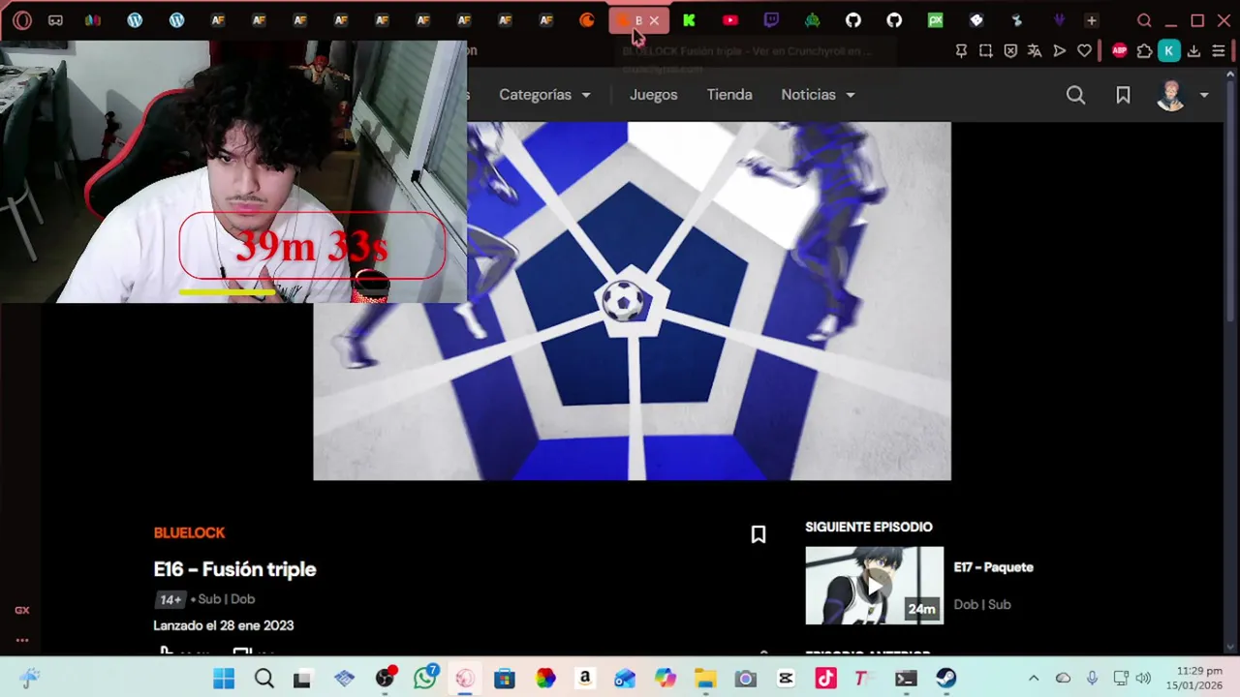The height and width of the screenshot is (697, 1240).
Task: Expand the Categorías dropdown
Action: tap(544, 95)
